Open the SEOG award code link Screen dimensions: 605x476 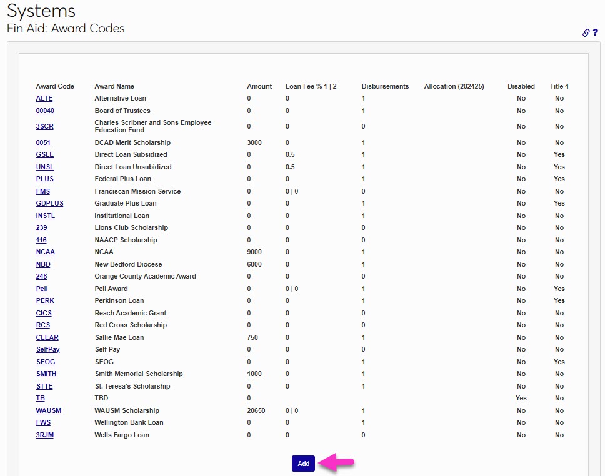point(45,362)
